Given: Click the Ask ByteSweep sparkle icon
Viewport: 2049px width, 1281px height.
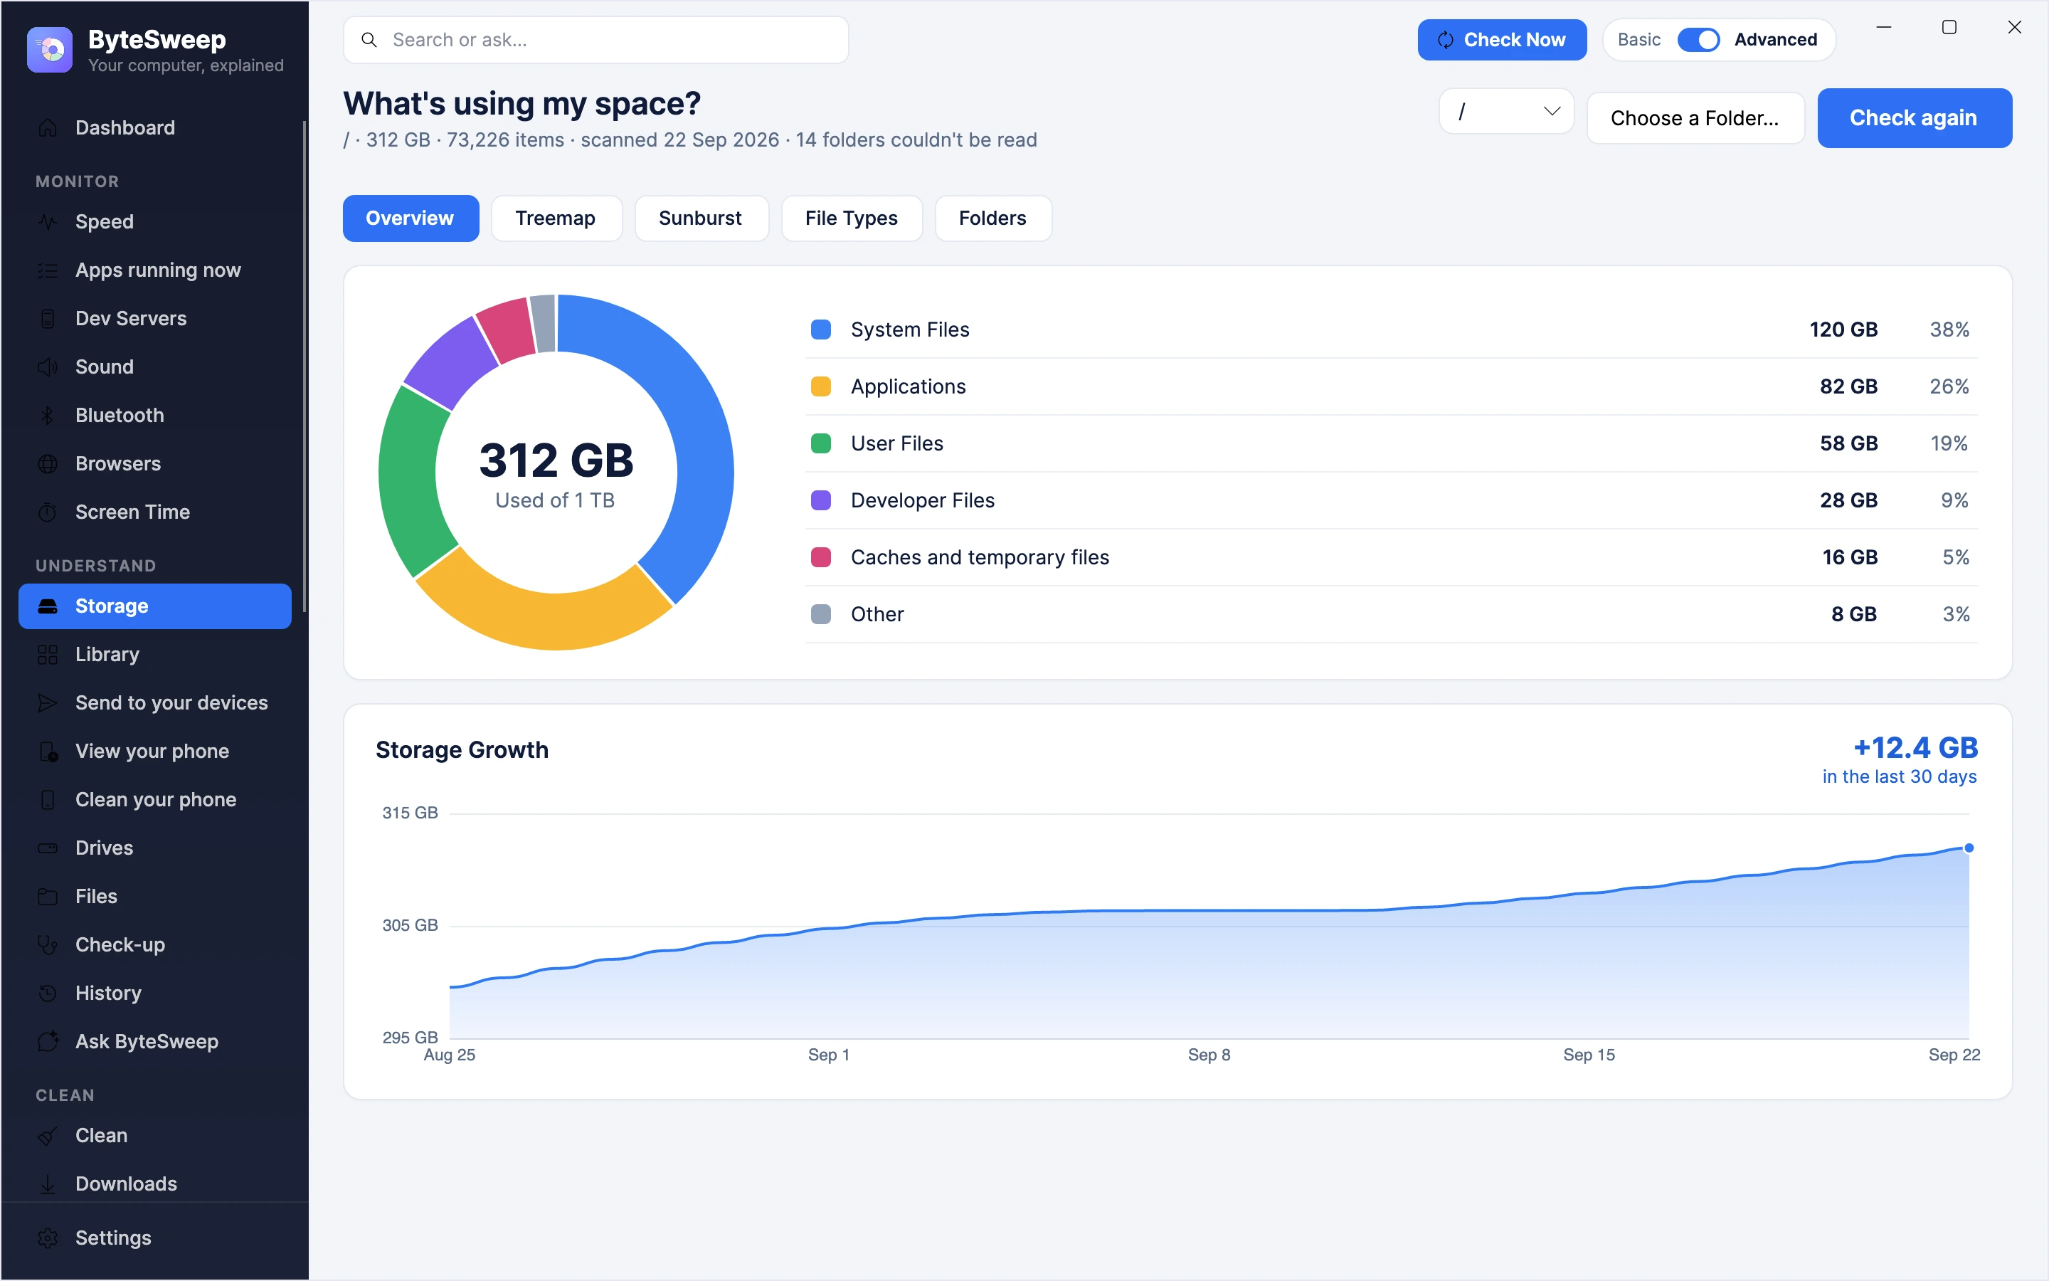Looking at the screenshot, I should pyautogui.click(x=48, y=1040).
